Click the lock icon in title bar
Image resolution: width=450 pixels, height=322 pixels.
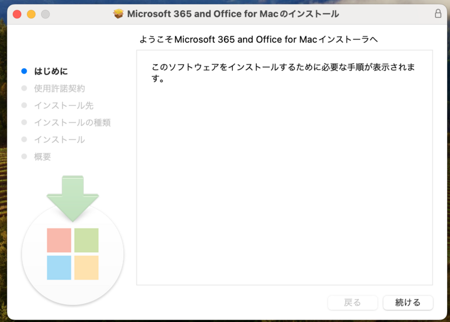coord(438,14)
